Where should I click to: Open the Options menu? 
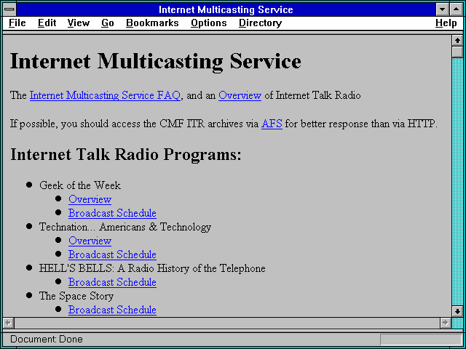[209, 23]
